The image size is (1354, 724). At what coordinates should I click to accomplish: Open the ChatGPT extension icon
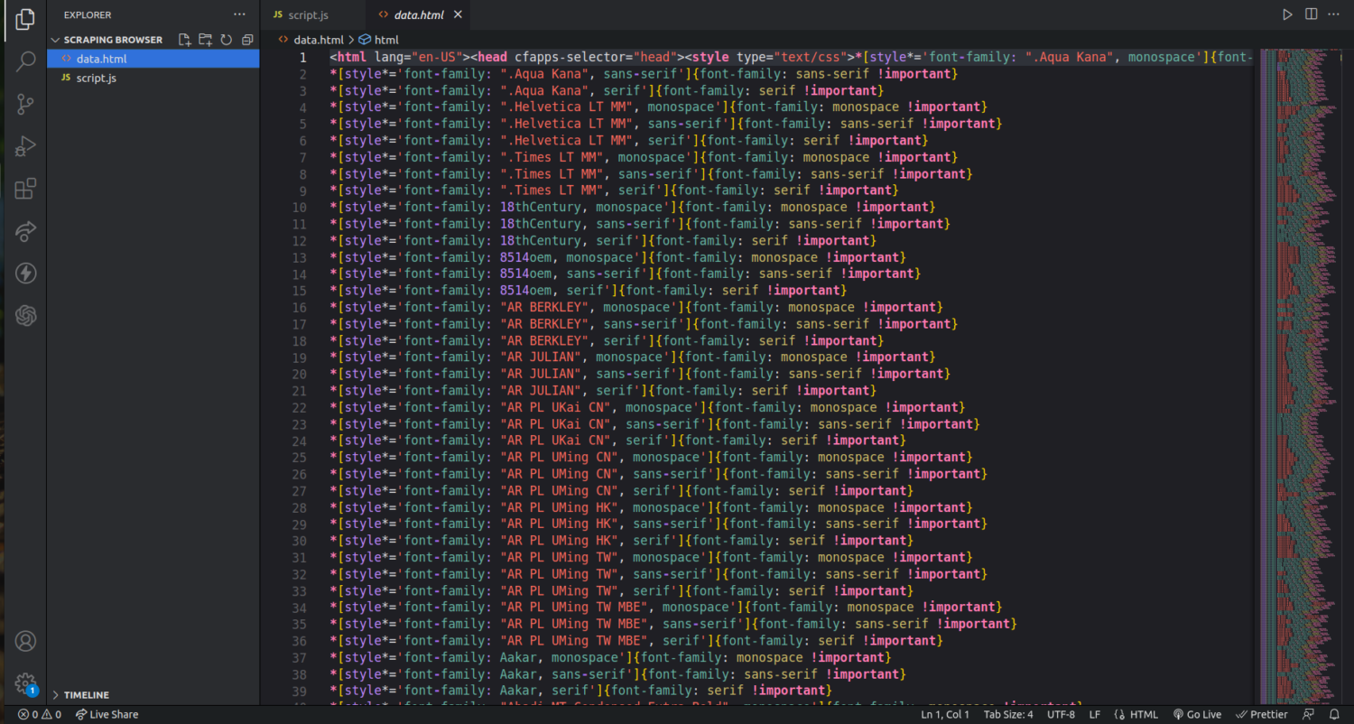pos(25,316)
